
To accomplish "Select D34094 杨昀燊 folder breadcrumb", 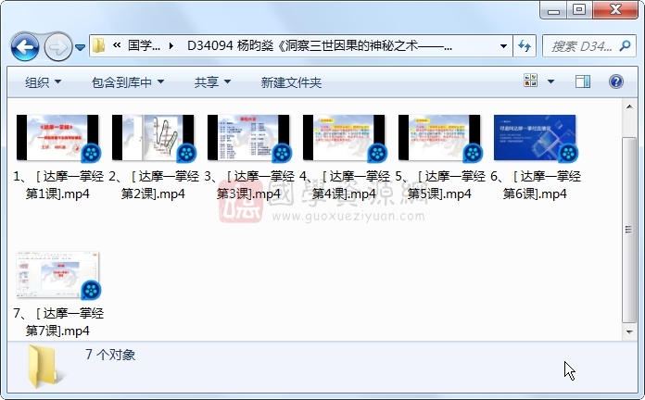I will [320, 45].
